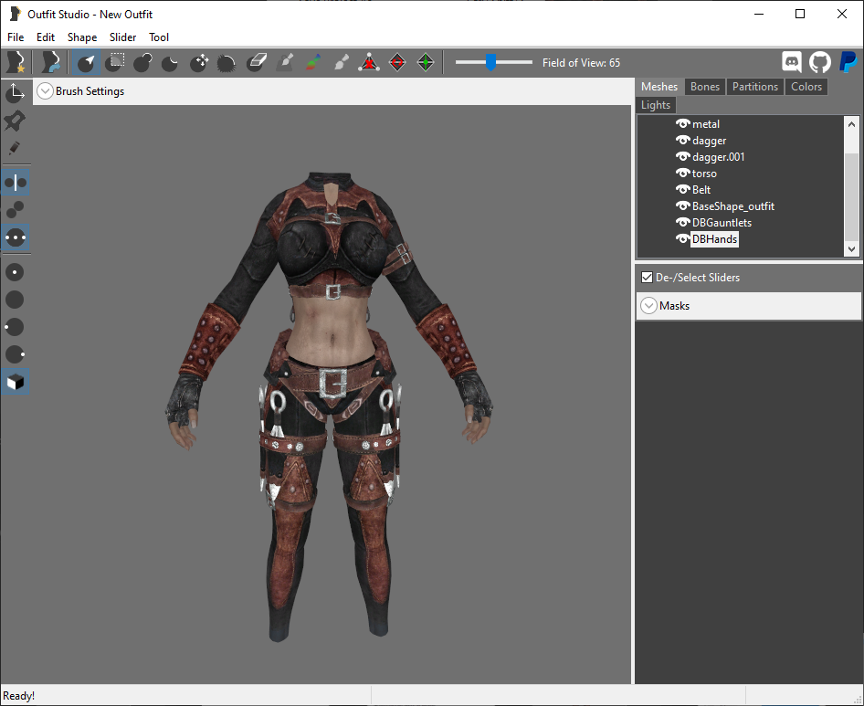
Task: Switch to the Meshes tab
Action: point(659,87)
